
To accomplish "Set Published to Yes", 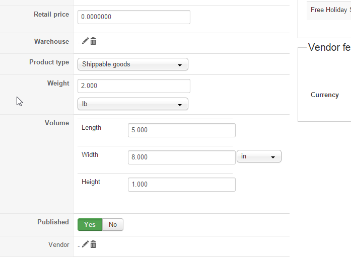I will click(x=90, y=225).
